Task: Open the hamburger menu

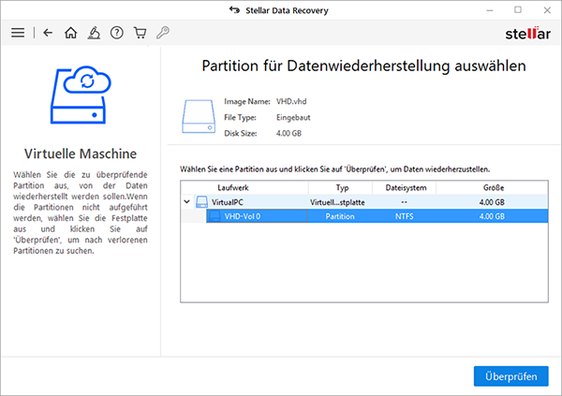Action: 17,32
